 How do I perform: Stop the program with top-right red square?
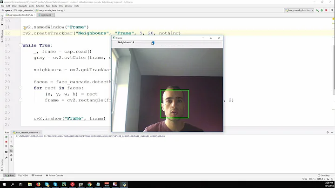pos(326,10)
